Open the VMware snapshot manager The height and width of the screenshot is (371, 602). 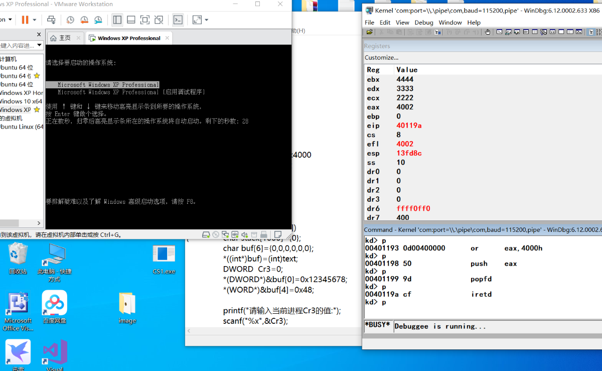98,20
